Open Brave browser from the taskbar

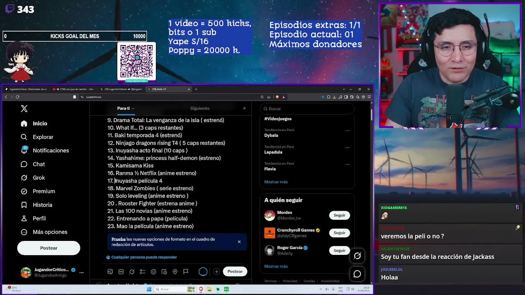click(x=201, y=289)
